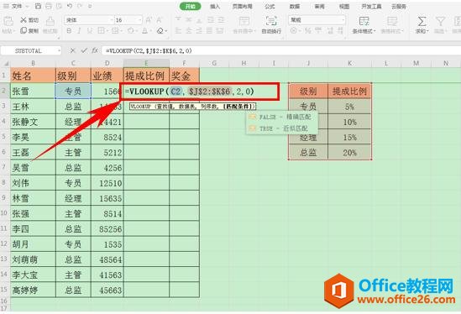Click the Undo arrow icon
The image size is (461, 314).
click(70, 6)
